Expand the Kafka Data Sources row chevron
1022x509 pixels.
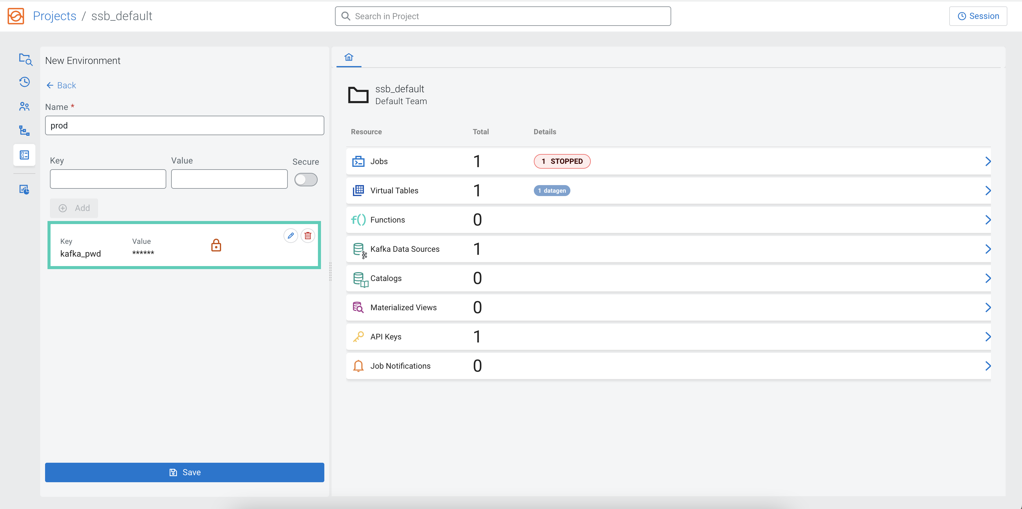coord(988,249)
